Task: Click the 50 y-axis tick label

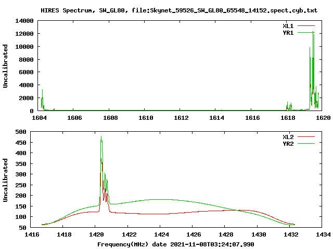Action: (23, 228)
